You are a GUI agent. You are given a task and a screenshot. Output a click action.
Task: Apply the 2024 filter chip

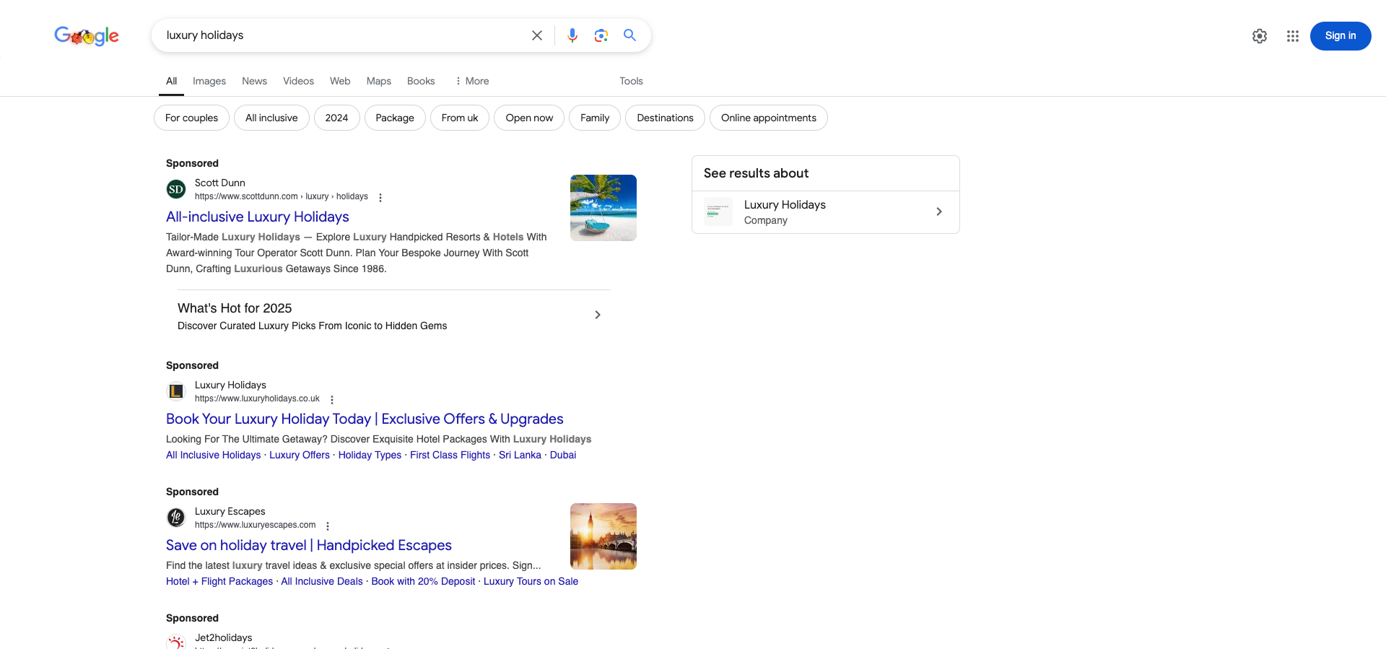coord(336,118)
